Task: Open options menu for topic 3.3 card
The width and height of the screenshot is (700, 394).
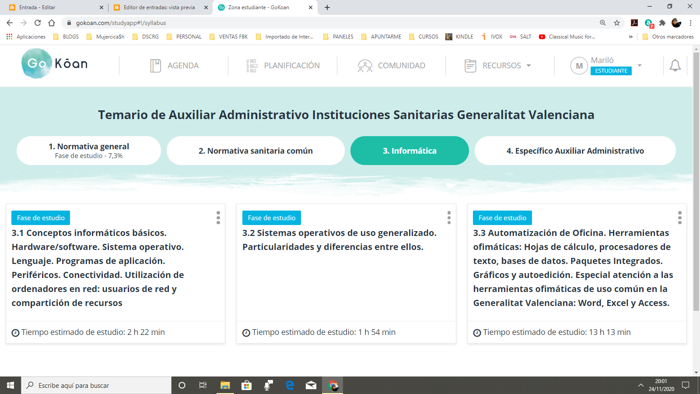Action: point(680,218)
